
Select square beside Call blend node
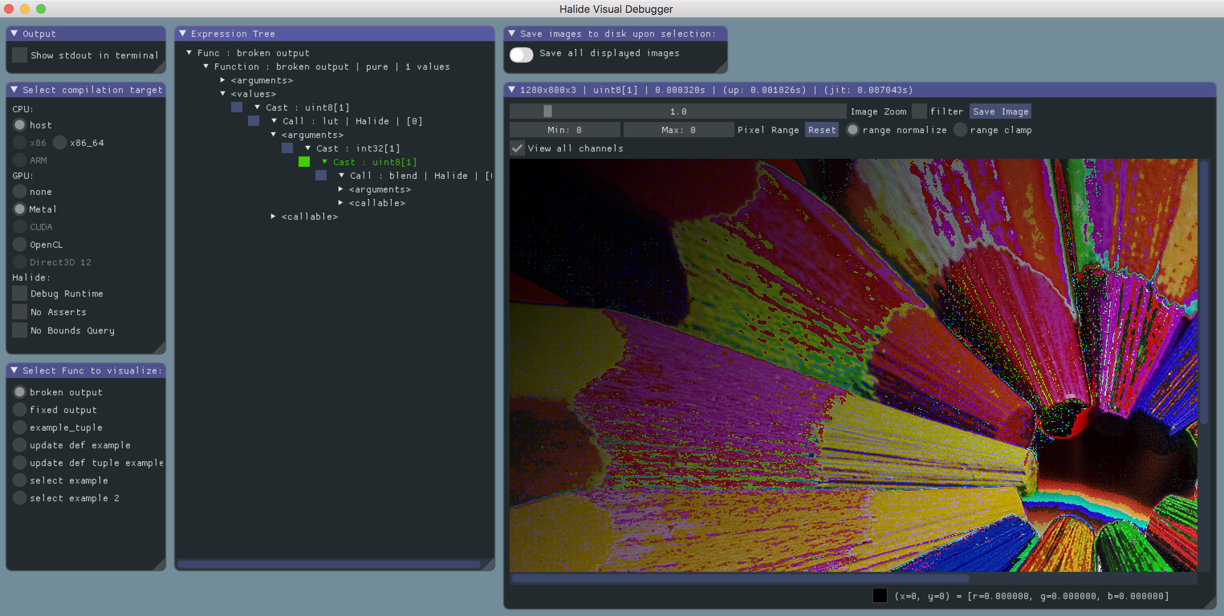[321, 176]
